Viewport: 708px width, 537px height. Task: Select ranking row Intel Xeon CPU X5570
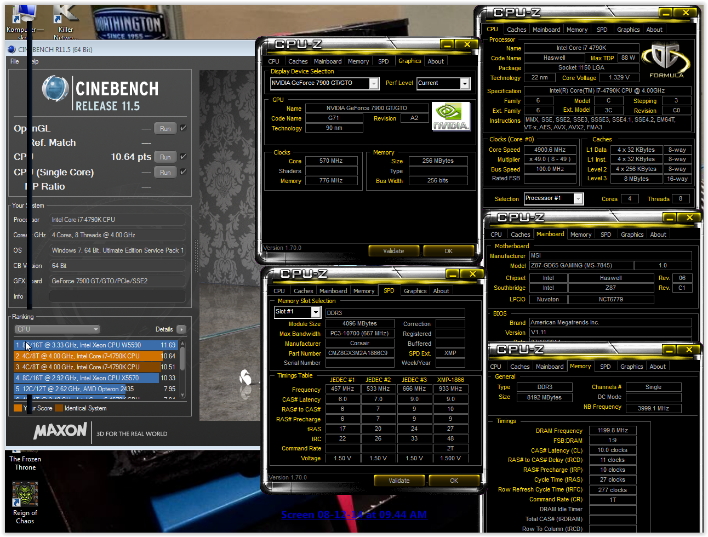95,378
